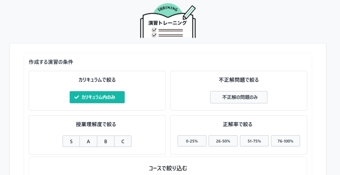Click the 不正解問題で絞る section title
The width and height of the screenshot is (340, 175).
click(x=238, y=80)
